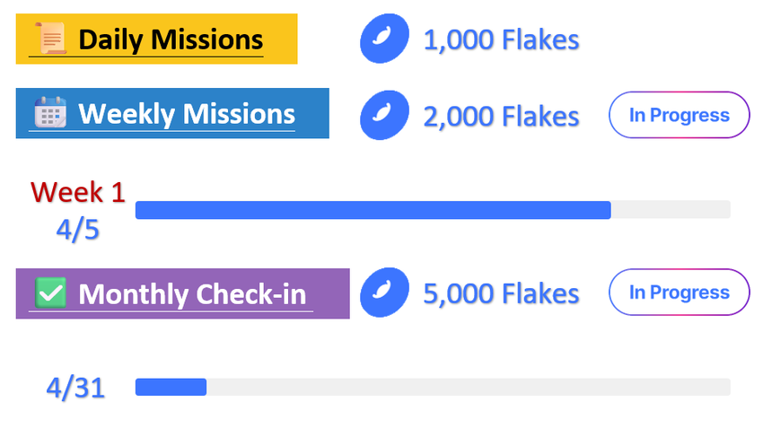The width and height of the screenshot is (763, 437).
Task: Select the 1,000 Flakes reward text
Action: coord(501,40)
